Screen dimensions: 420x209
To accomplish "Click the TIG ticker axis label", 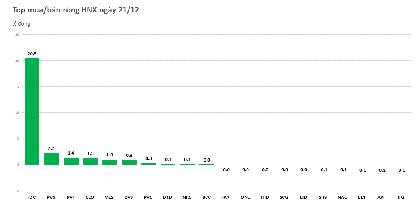I will pos(400,197).
